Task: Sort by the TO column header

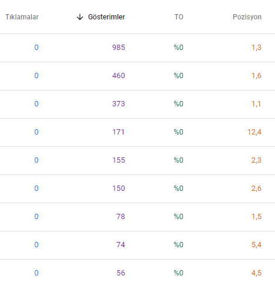Action: [x=179, y=17]
